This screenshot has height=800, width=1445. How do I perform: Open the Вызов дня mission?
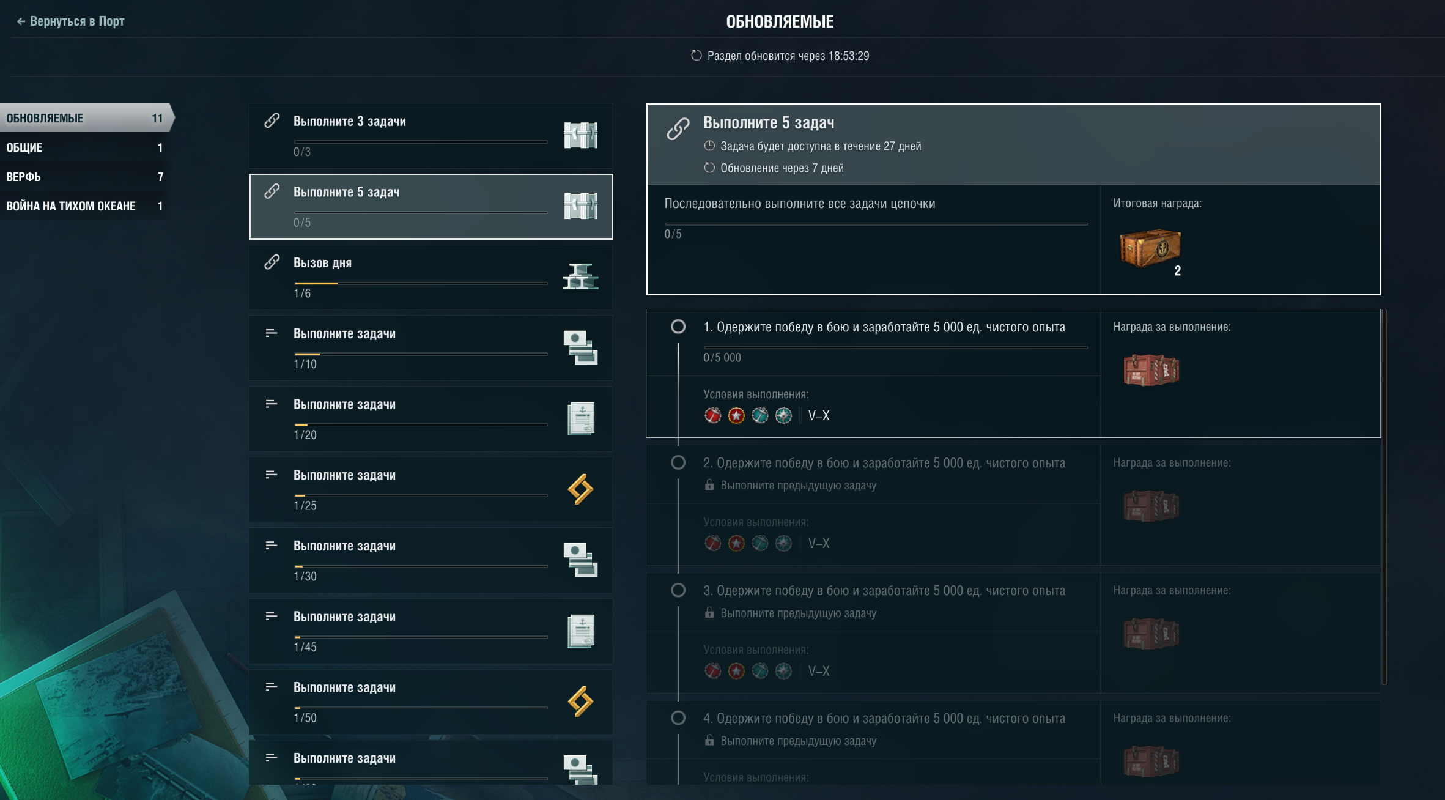[431, 277]
